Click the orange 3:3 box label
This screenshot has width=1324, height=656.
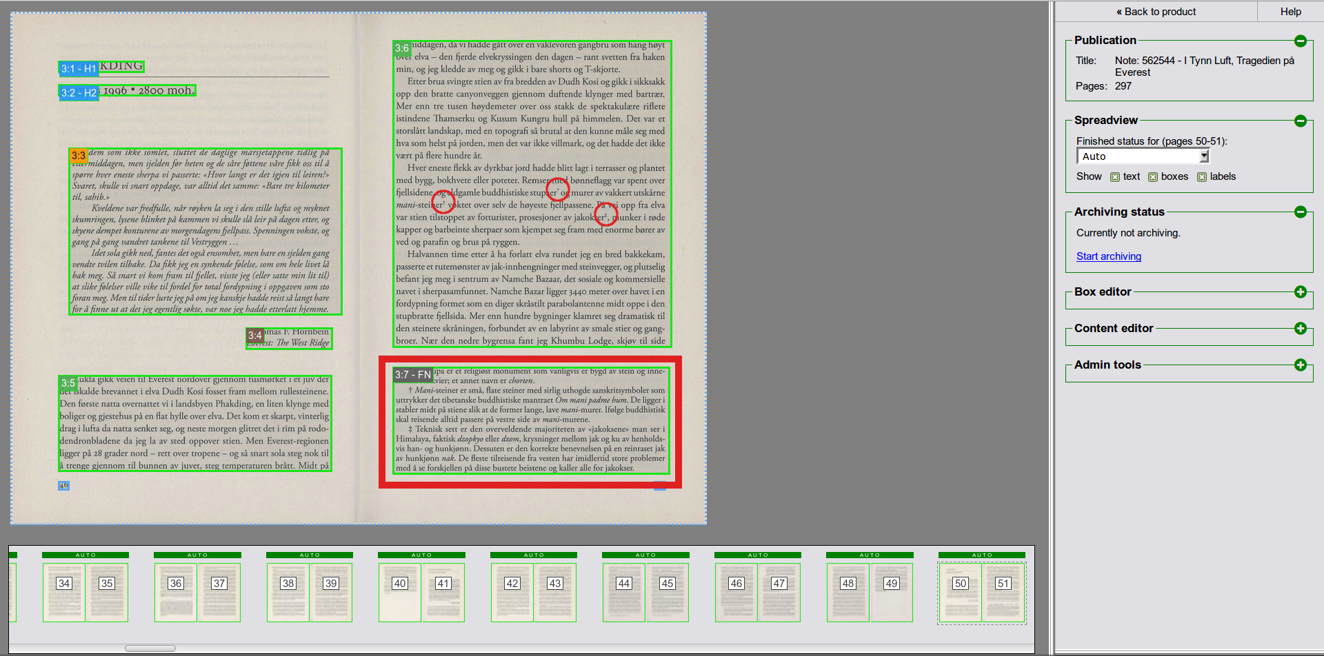point(79,156)
